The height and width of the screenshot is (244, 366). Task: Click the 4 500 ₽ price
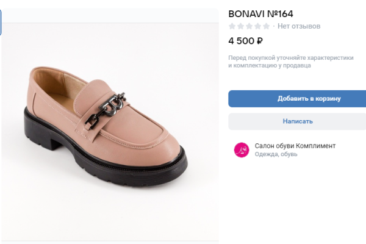245,41
